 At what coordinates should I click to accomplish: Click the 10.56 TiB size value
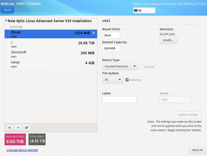click(86, 43)
